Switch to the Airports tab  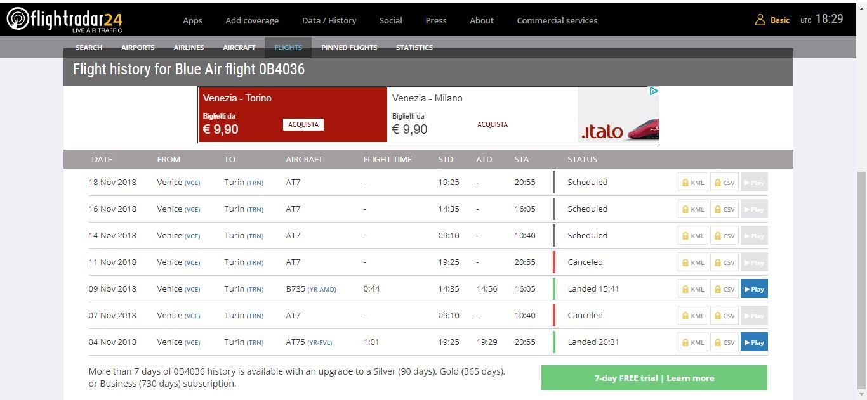[x=138, y=48]
